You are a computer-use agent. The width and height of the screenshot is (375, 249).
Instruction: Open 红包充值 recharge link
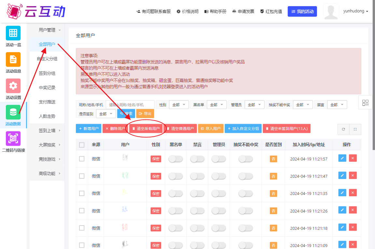coord(271,11)
